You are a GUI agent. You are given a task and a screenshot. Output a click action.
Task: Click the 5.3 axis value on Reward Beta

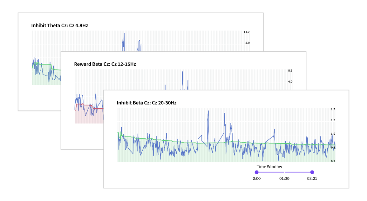pos(290,71)
